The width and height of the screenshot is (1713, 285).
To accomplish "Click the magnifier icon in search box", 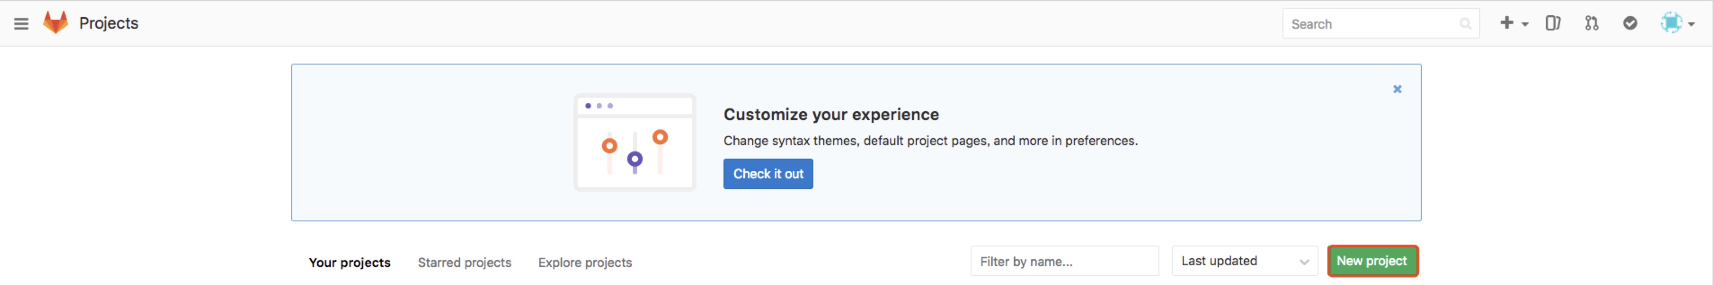I will (1465, 24).
